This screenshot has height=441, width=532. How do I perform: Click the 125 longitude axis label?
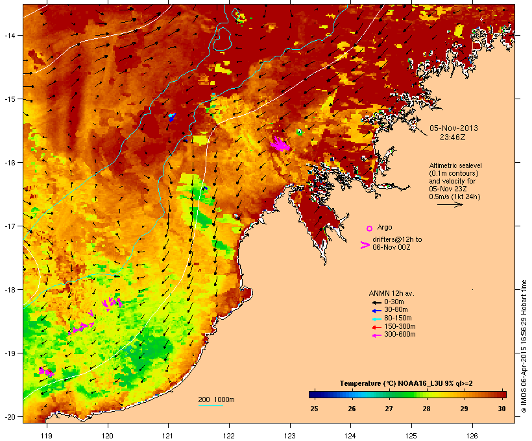(411, 436)
